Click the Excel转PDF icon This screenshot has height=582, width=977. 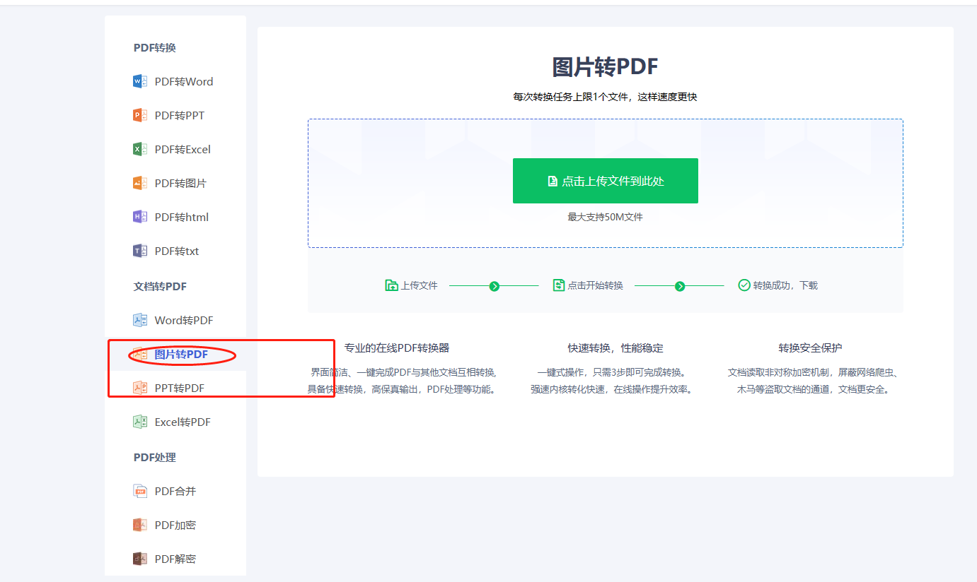pyautogui.click(x=140, y=422)
